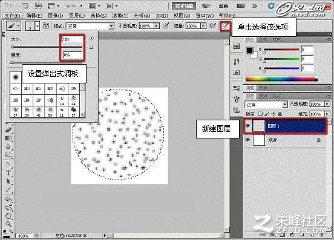Open the 文件(F) menu
The height and width of the screenshot is (240, 334).
click(x=12, y=16)
